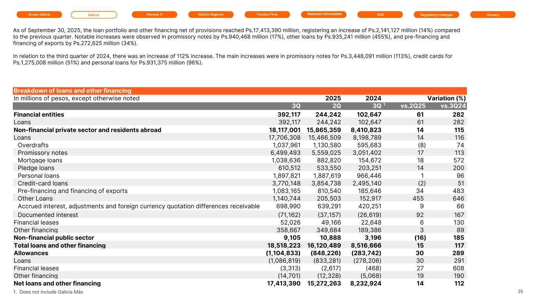Click the page number 25

[520, 291]
